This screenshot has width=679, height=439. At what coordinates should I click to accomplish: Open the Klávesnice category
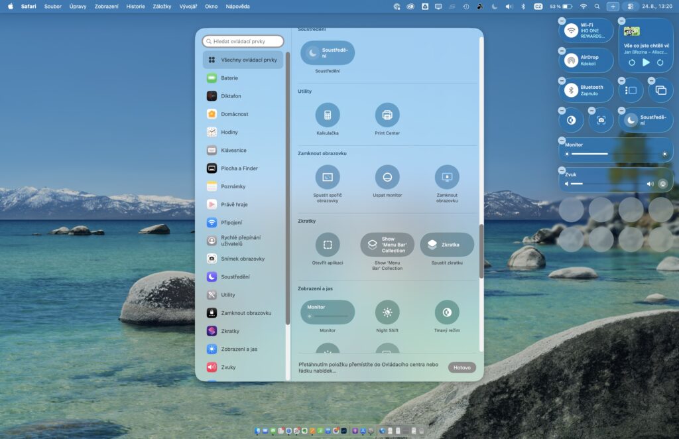(243, 151)
